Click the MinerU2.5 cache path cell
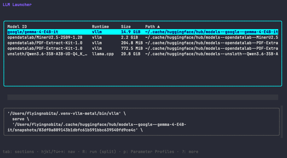287x158 pixels. 212,37
